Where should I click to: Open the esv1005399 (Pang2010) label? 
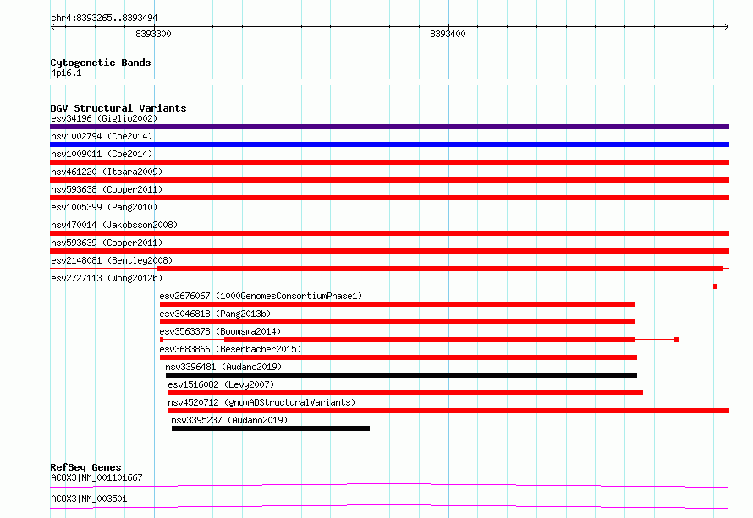point(104,207)
